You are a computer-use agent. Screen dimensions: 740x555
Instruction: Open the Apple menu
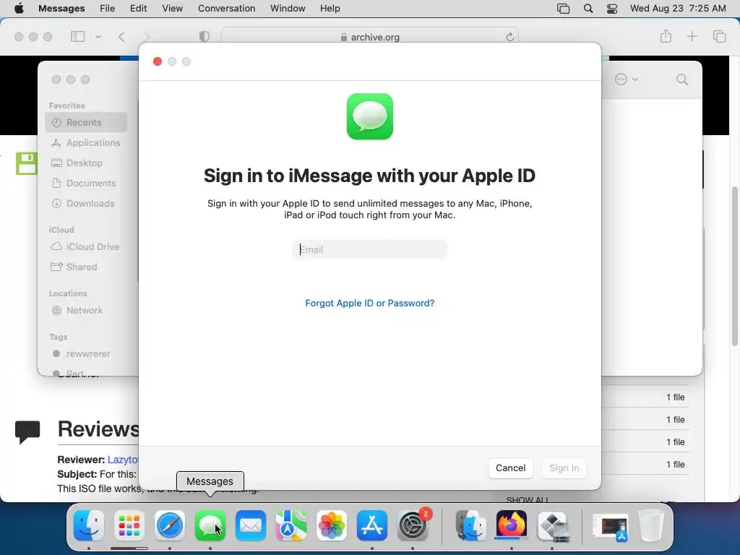pos(19,9)
